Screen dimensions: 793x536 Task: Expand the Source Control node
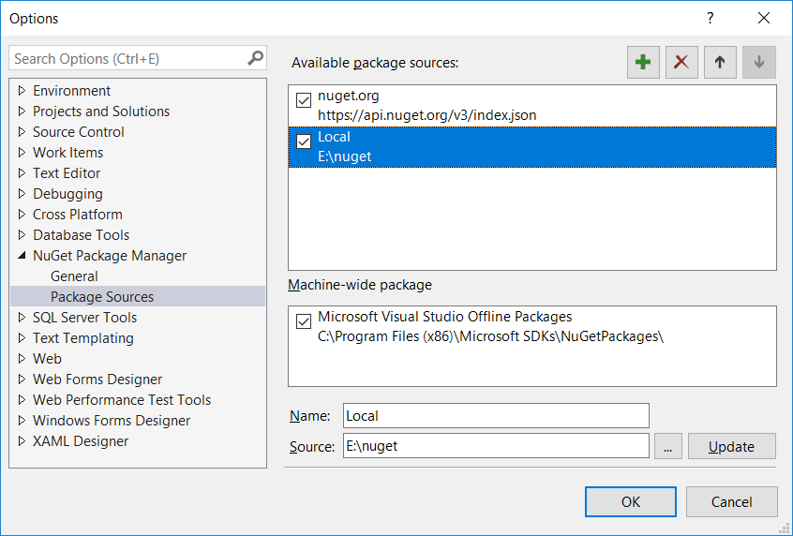click(x=22, y=132)
